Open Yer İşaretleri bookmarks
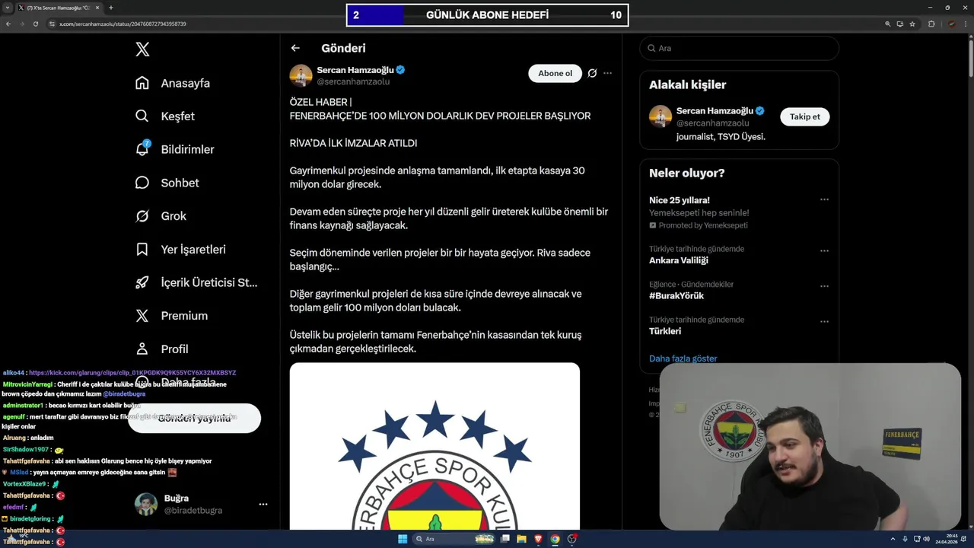 click(x=180, y=250)
